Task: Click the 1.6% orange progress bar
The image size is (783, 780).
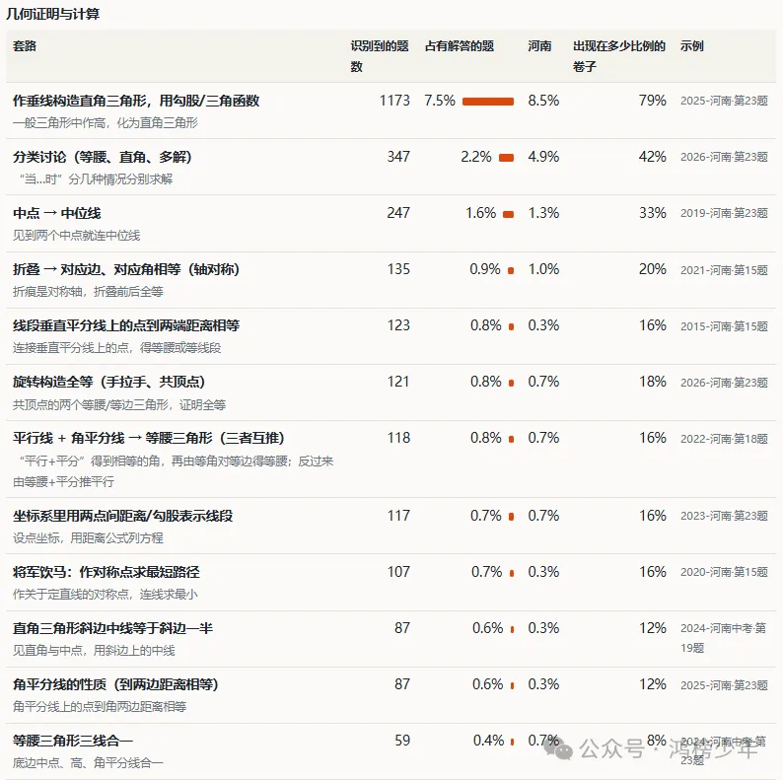Action: point(508,214)
